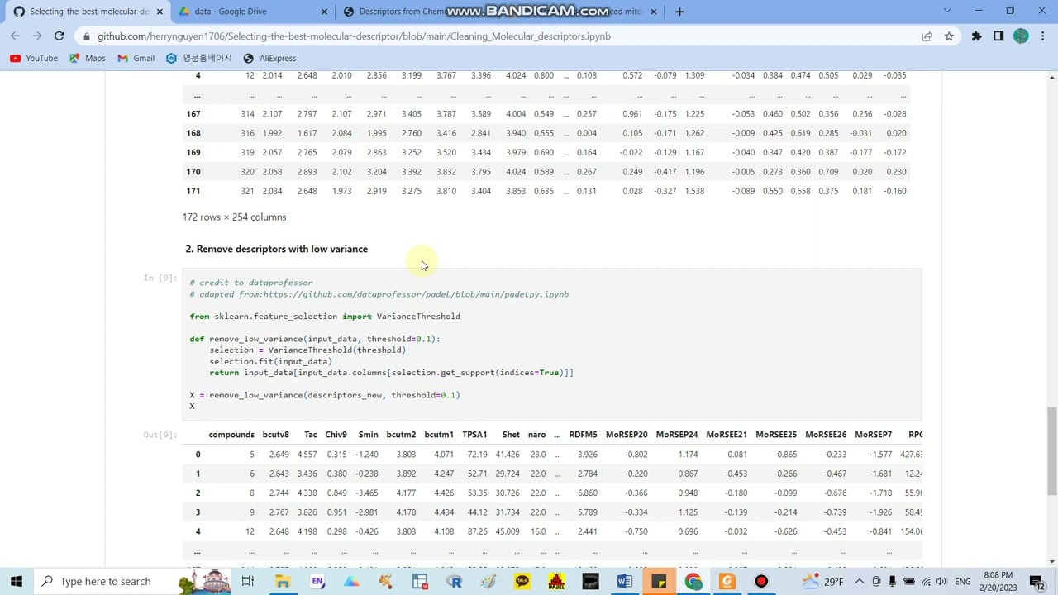Bookmark this page with the star icon
The height and width of the screenshot is (595, 1058).
click(949, 36)
